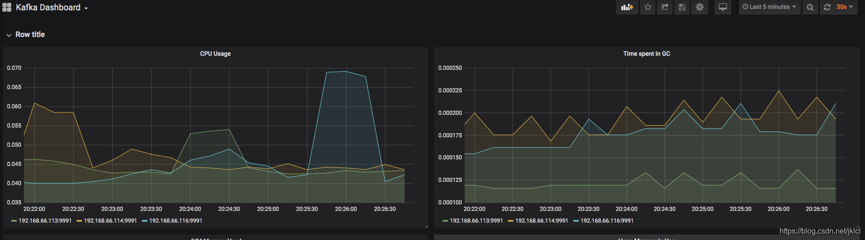Toggle the 192.168.66.114:9991 series in the GC legend
The height and width of the screenshot is (240, 865).
(x=542, y=221)
